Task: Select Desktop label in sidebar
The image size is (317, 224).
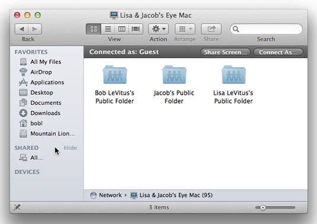Action: click(41, 92)
